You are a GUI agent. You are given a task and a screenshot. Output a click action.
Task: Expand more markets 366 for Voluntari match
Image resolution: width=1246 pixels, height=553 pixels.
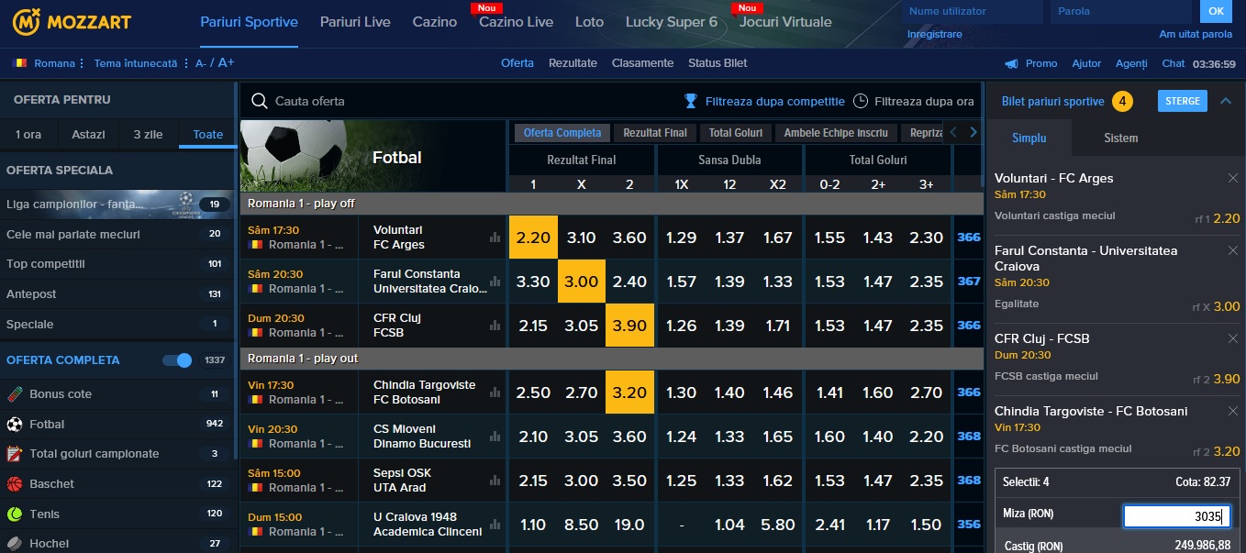click(969, 238)
